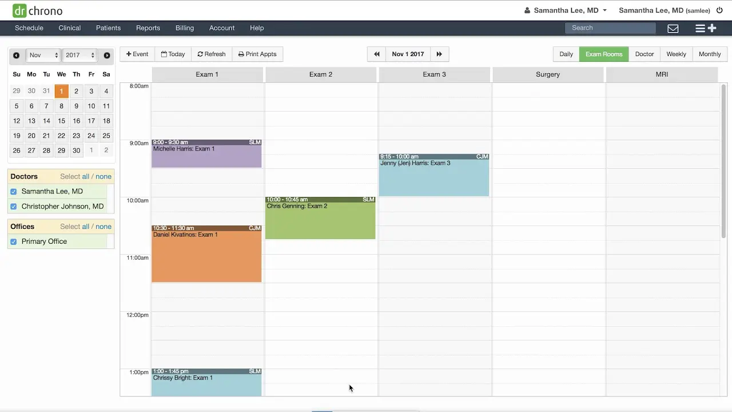Open Jenny (Jen) Harris Exam 3 appointment
732x412 pixels.
pyautogui.click(x=434, y=175)
